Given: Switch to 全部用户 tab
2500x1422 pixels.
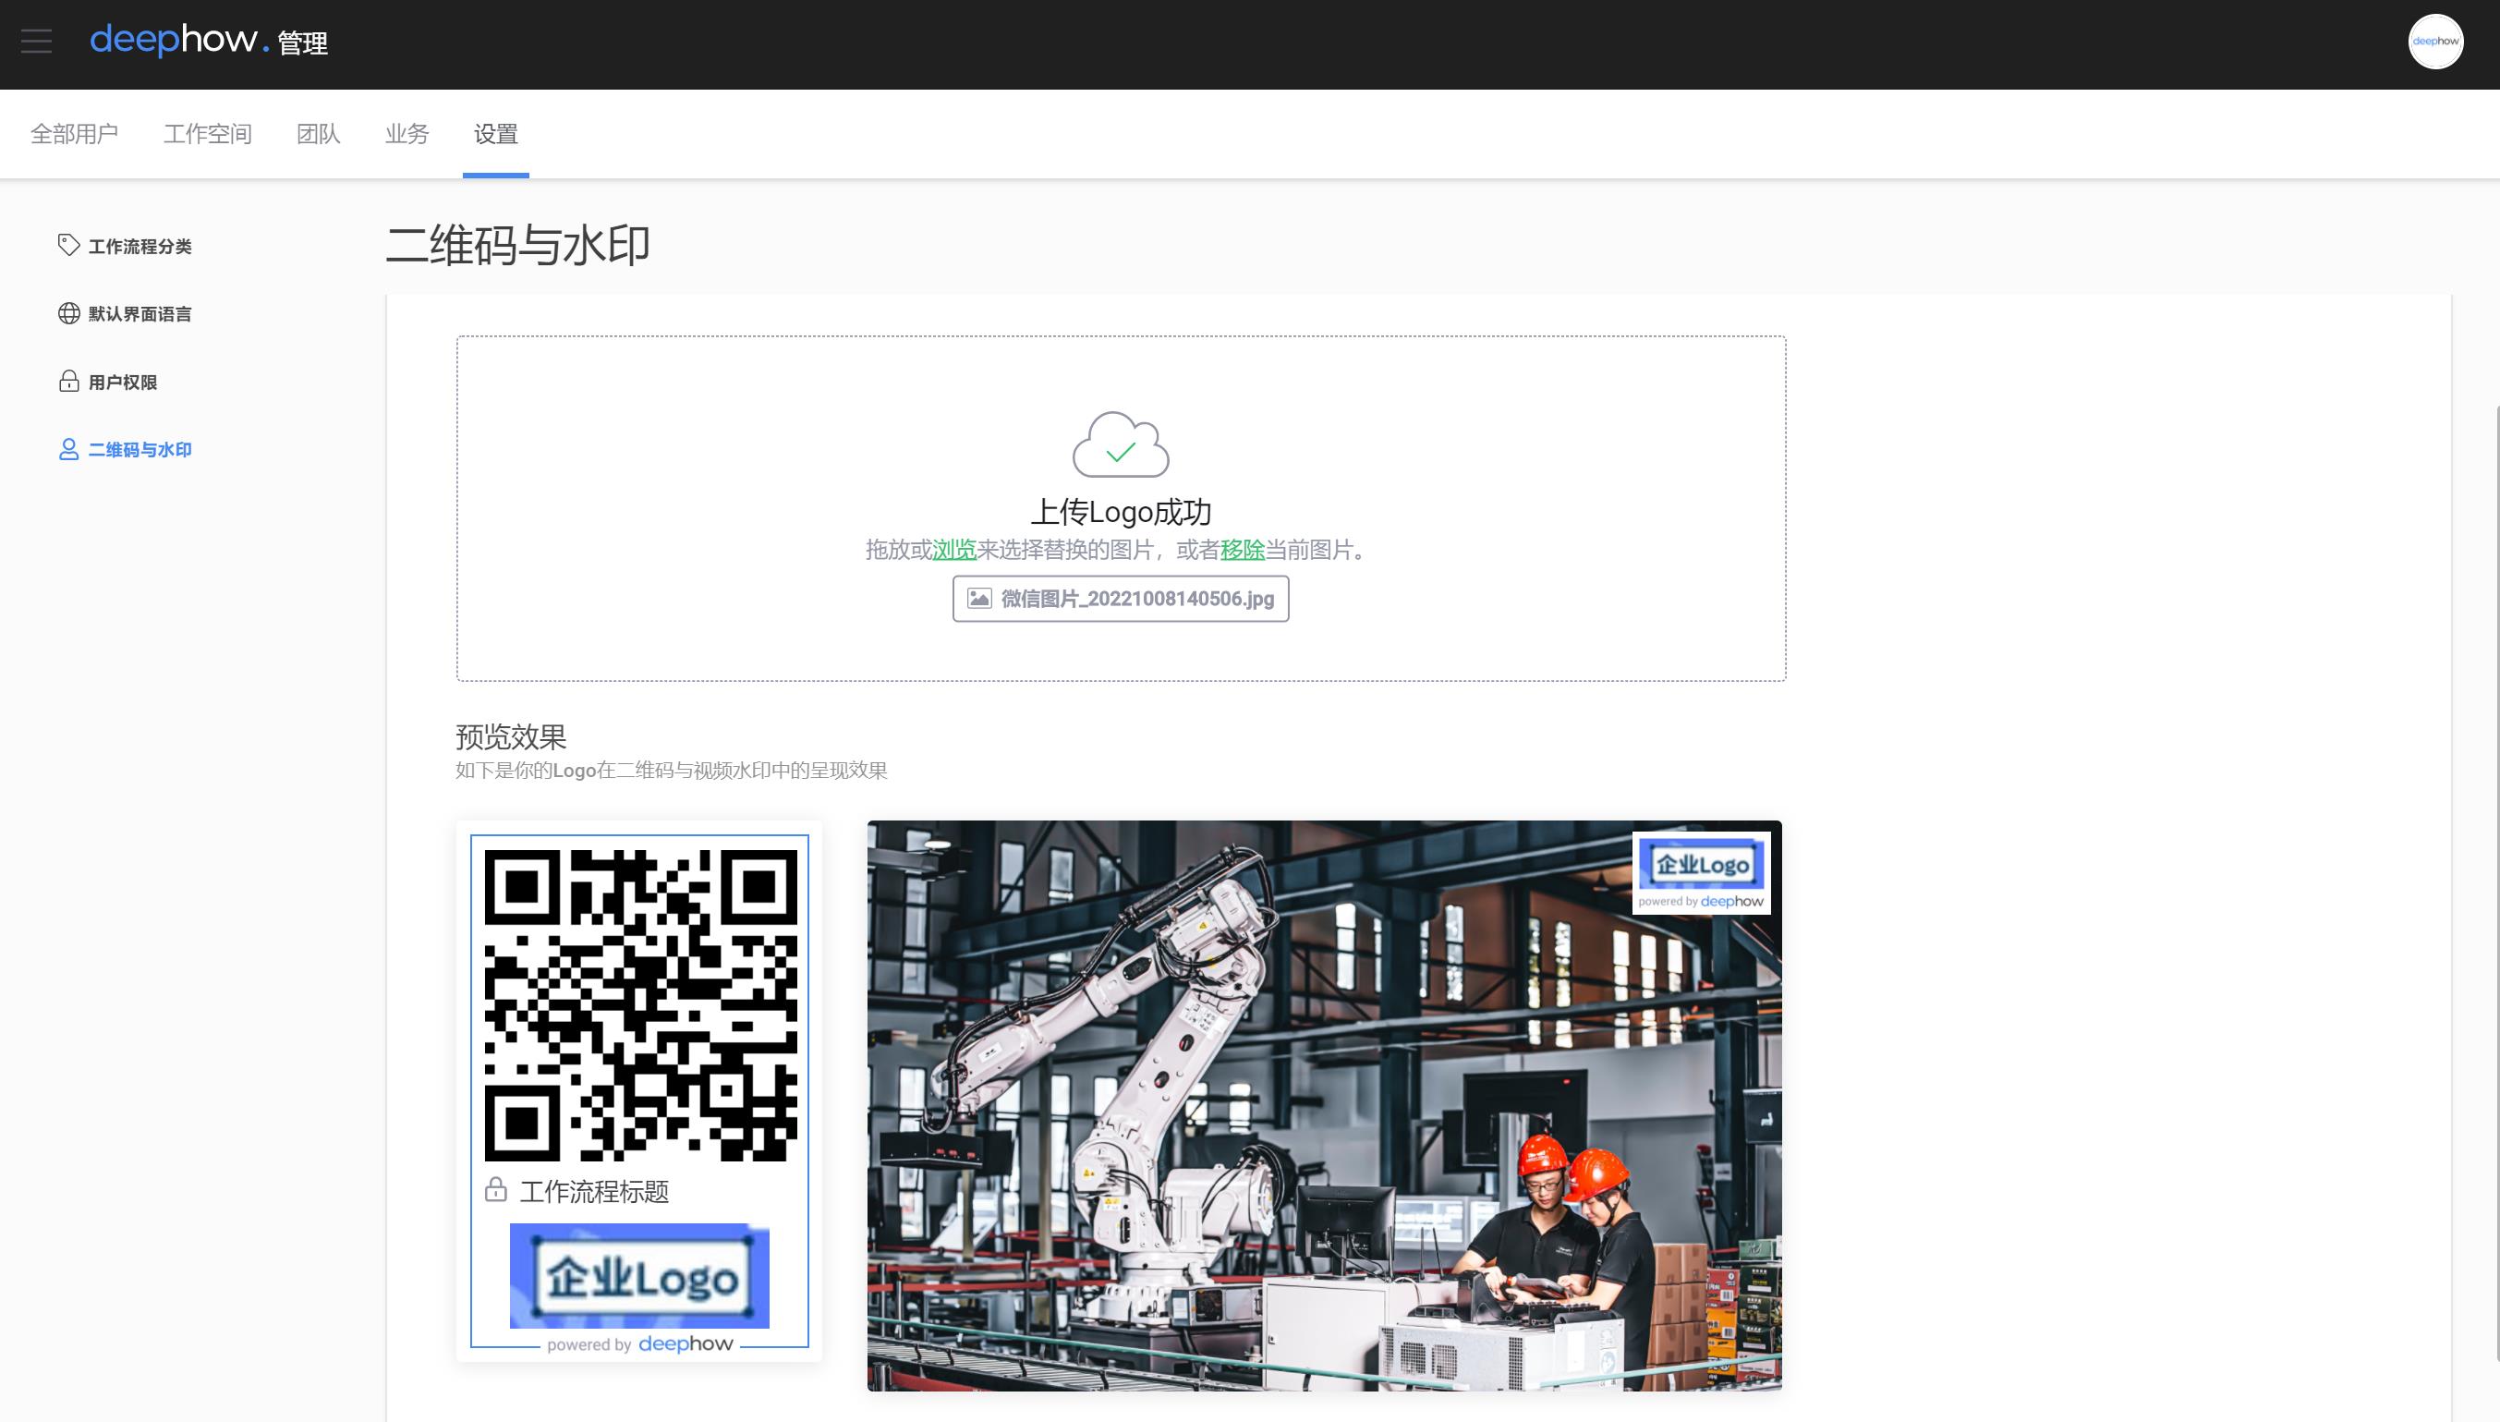Looking at the screenshot, I should pos(74,134).
